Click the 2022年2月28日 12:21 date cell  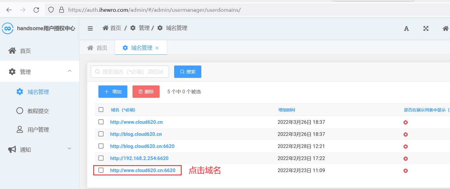click(x=301, y=146)
